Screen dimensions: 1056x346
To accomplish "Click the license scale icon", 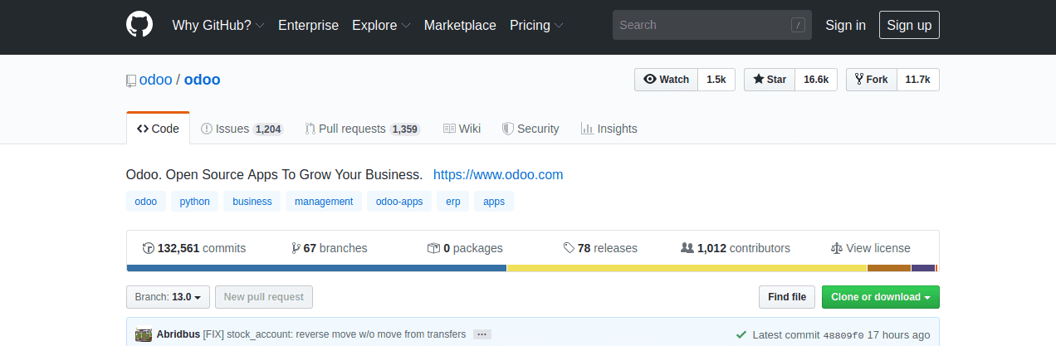I will pos(837,248).
